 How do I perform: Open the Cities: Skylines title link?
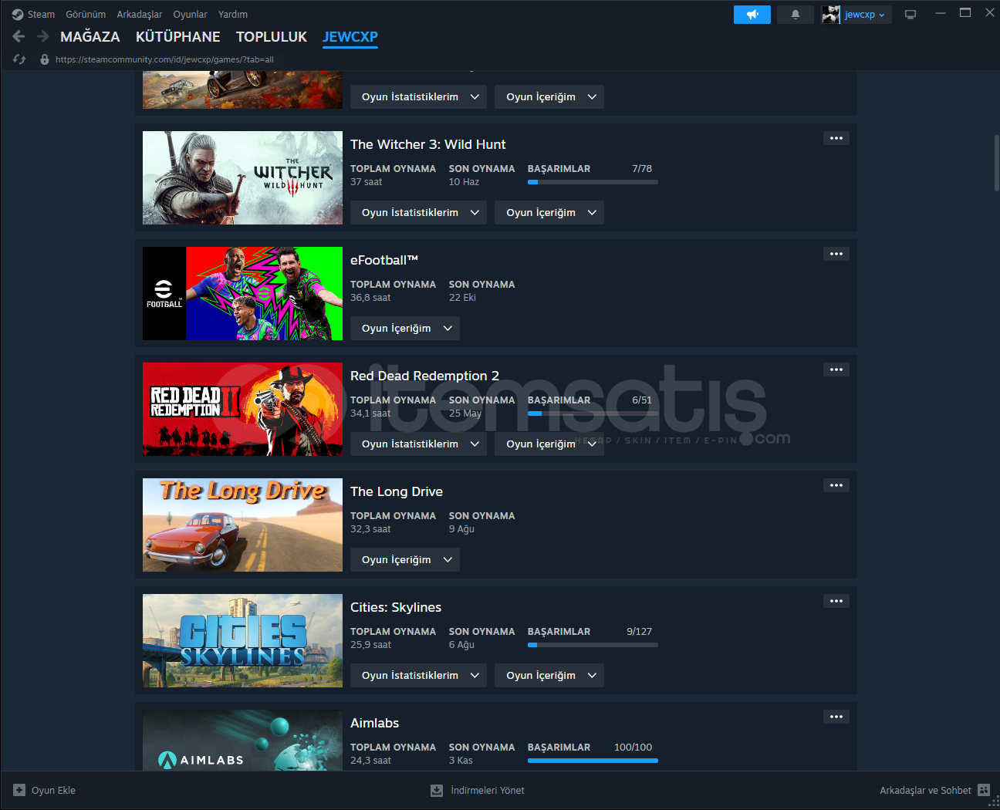click(x=396, y=607)
